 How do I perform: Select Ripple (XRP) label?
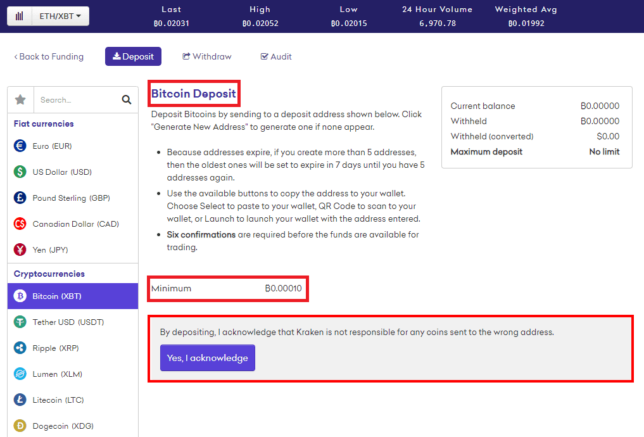[x=56, y=348]
